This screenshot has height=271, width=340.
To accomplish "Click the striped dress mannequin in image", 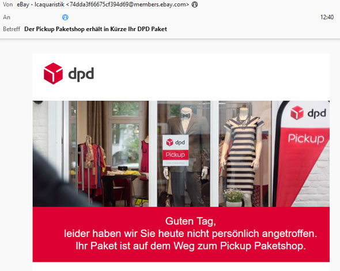I will [x=243, y=156].
